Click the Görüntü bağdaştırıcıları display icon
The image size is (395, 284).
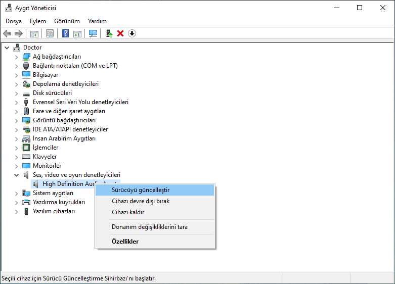[x=26, y=120]
